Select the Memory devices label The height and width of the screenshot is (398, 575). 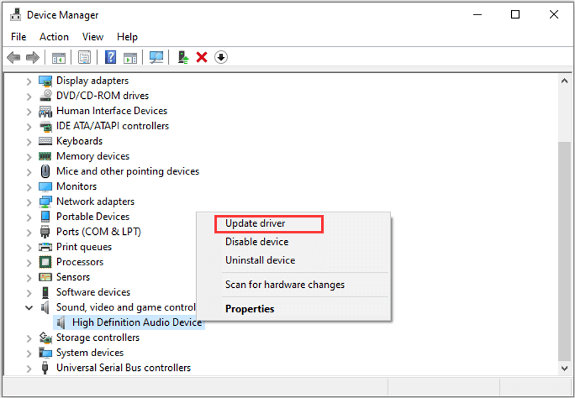pos(93,156)
